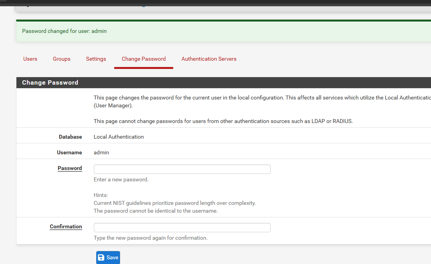Image resolution: width=431 pixels, height=264 pixels.
Task: Focus the new Password input field
Action: pyautogui.click(x=182, y=169)
